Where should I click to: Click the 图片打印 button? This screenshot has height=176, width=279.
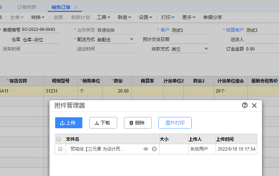click(x=175, y=123)
